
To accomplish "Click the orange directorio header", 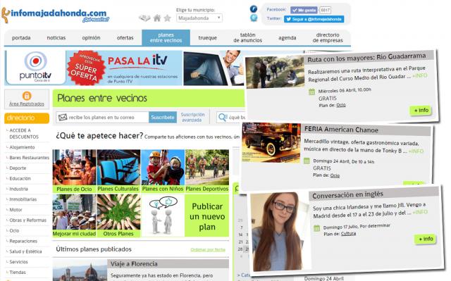I will coord(27,118).
